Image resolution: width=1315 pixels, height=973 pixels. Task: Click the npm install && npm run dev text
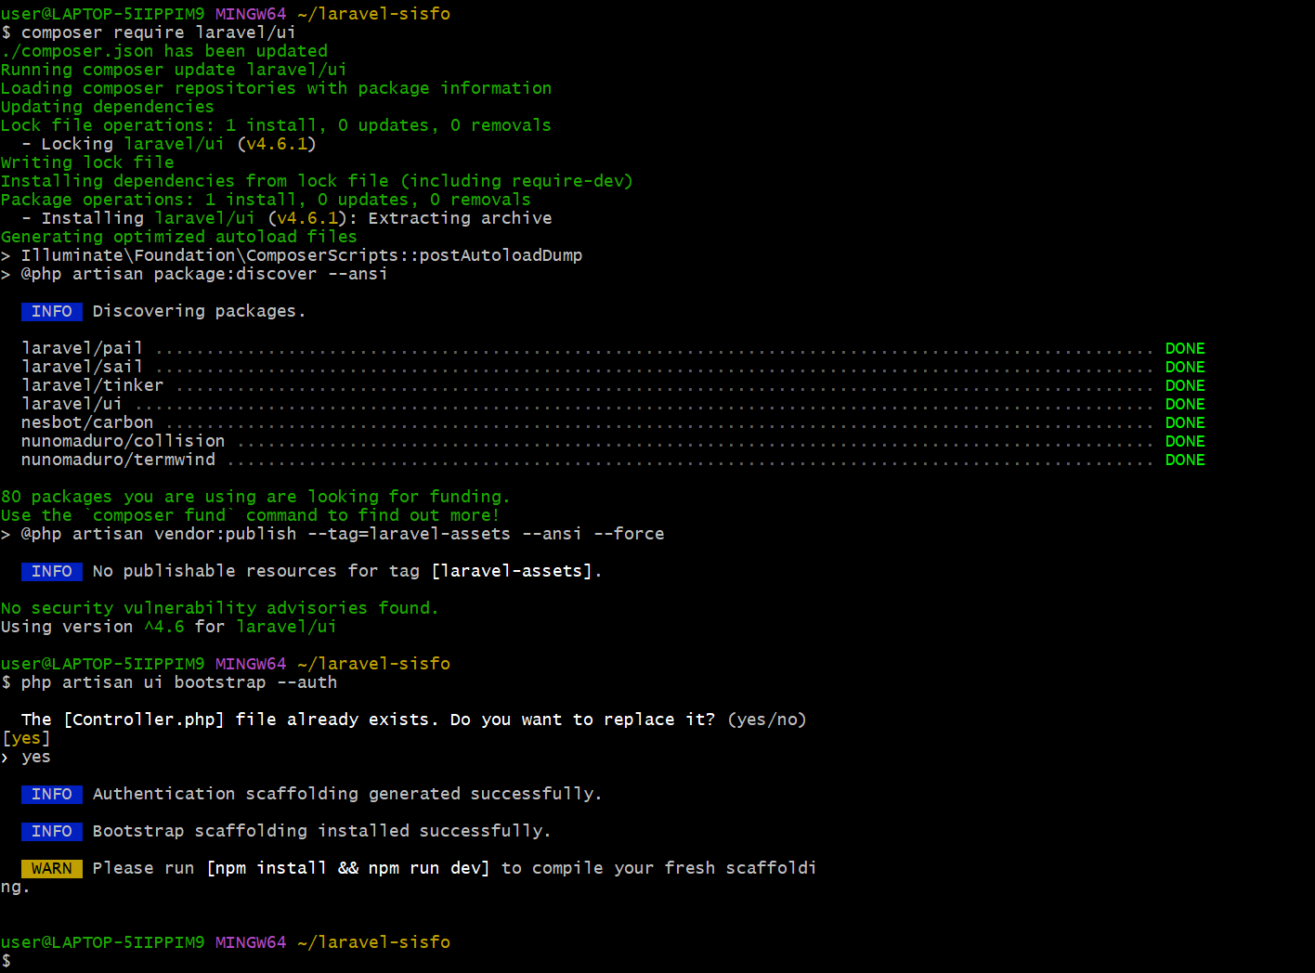click(x=347, y=868)
